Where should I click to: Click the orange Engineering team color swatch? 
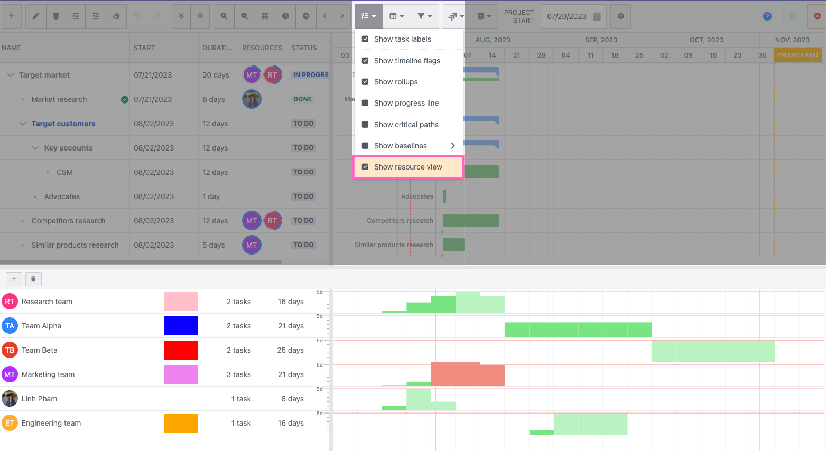181,423
